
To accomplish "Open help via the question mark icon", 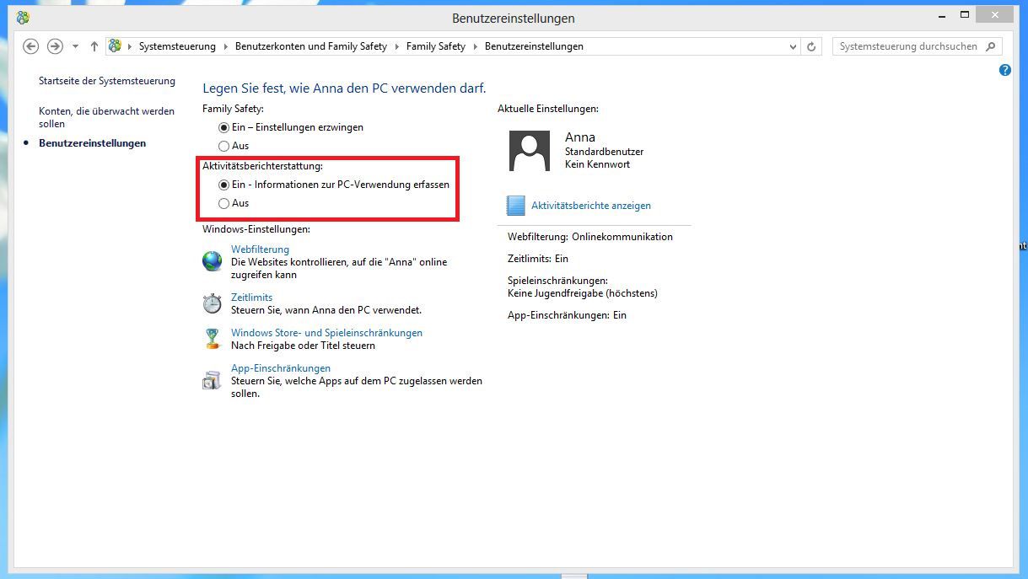I will 1004,70.
